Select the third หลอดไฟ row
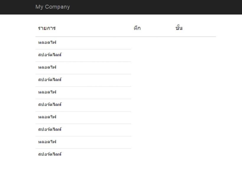The width and height of the screenshot is (242, 171). 83,93
